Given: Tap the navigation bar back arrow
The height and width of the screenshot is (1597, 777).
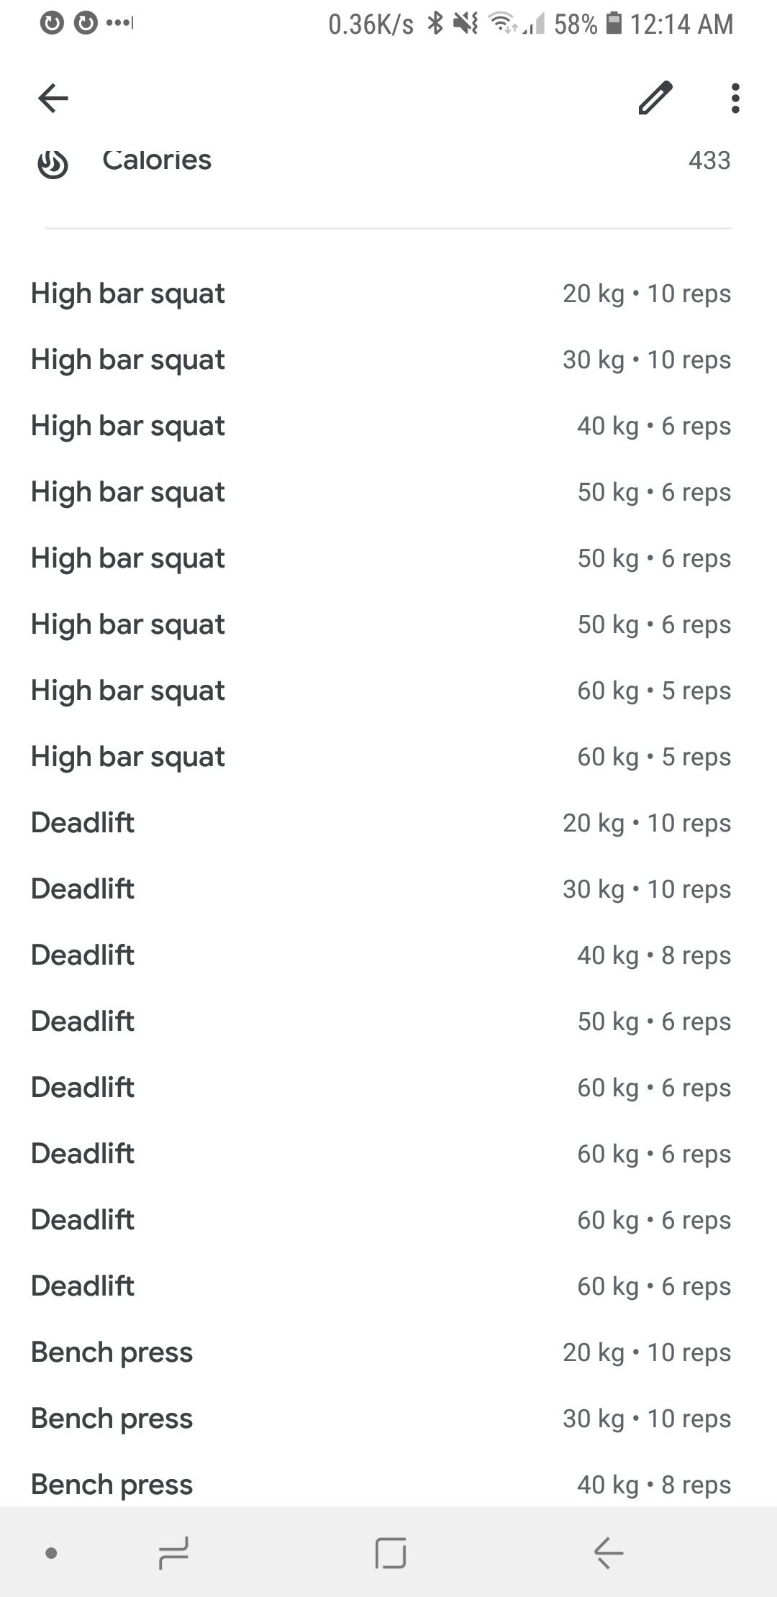Looking at the screenshot, I should coord(609,1552).
